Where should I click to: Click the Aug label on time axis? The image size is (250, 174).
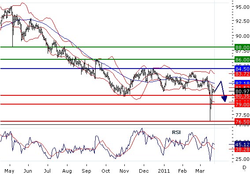[67, 171]
